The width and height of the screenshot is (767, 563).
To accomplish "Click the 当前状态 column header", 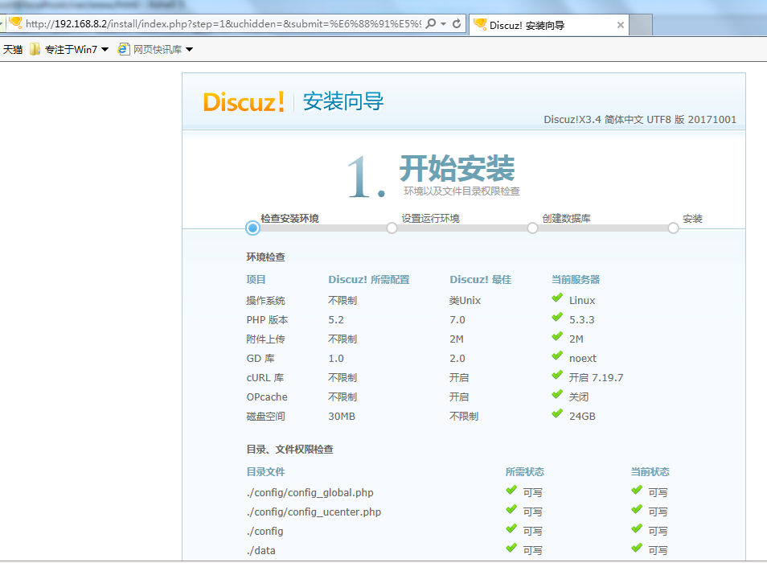I will (650, 471).
